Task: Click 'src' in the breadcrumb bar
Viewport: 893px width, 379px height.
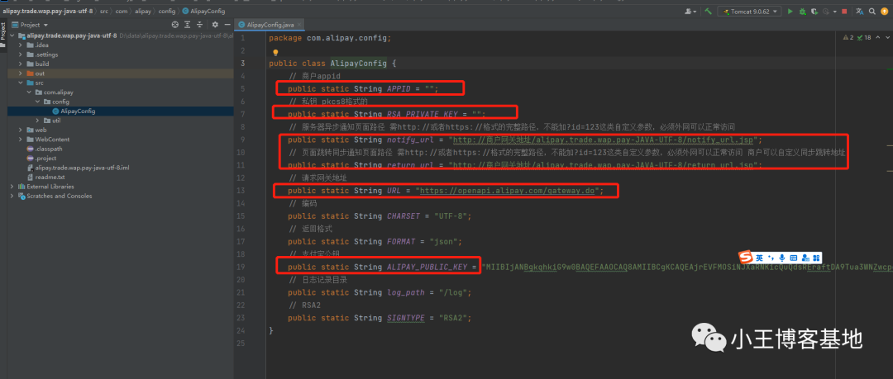Action: pyautogui.click(x=104, y=11)
